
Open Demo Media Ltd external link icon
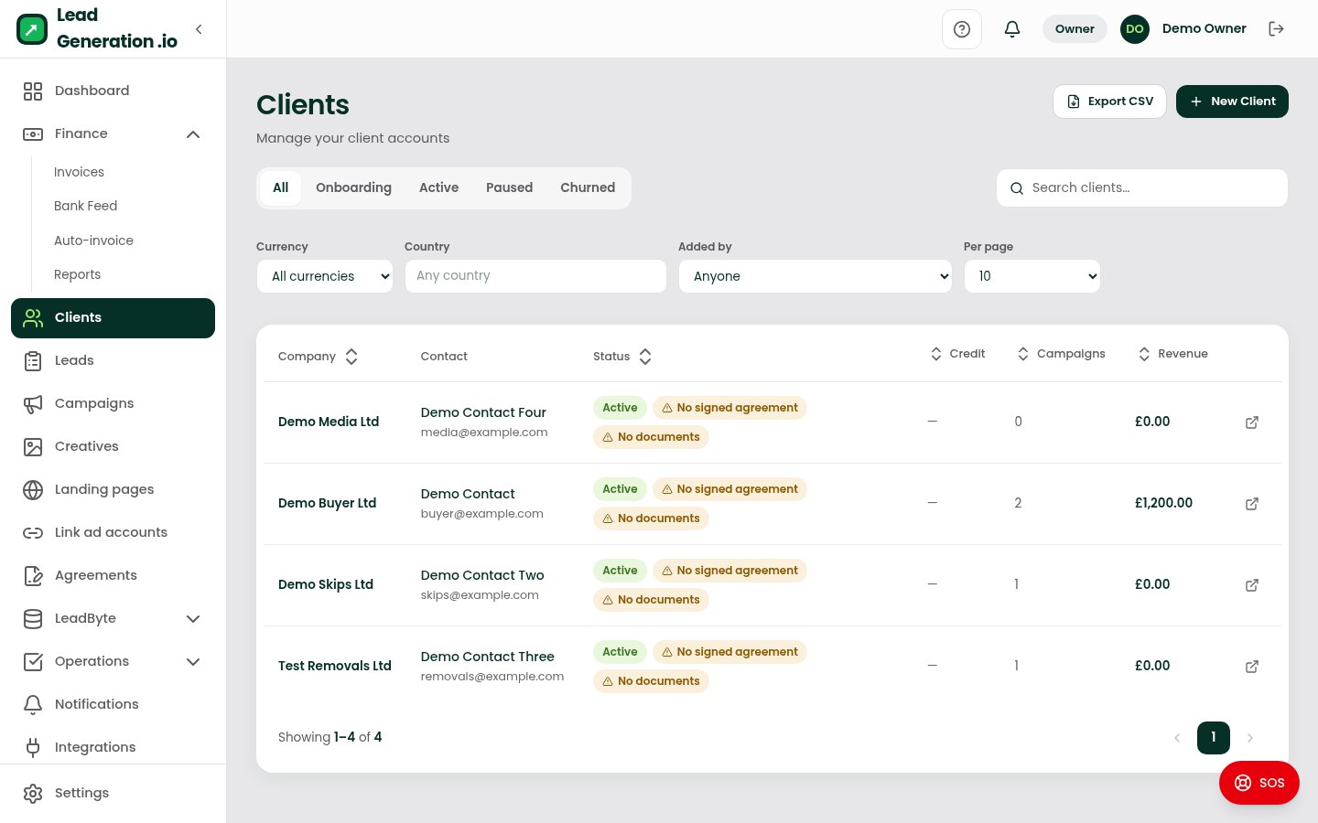point(1252,422)
